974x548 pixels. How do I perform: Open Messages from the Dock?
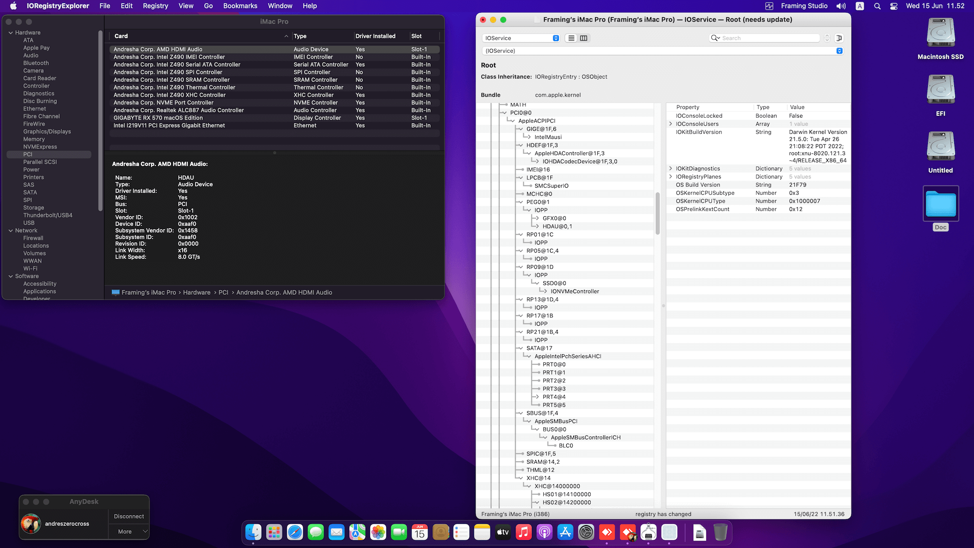(x=316, y=532)
